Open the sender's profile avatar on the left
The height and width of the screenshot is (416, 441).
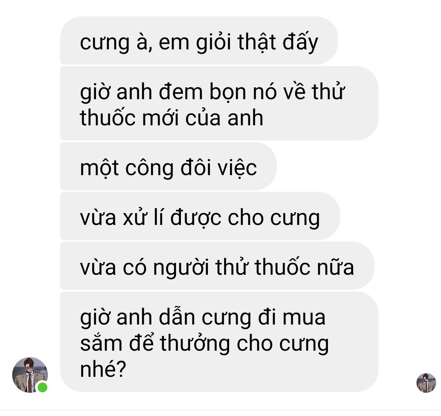30,375
